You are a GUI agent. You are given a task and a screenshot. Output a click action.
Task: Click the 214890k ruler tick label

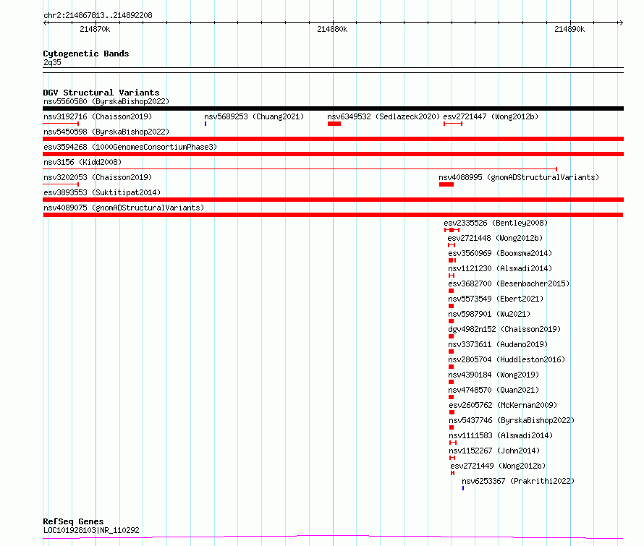click(569, 29)
